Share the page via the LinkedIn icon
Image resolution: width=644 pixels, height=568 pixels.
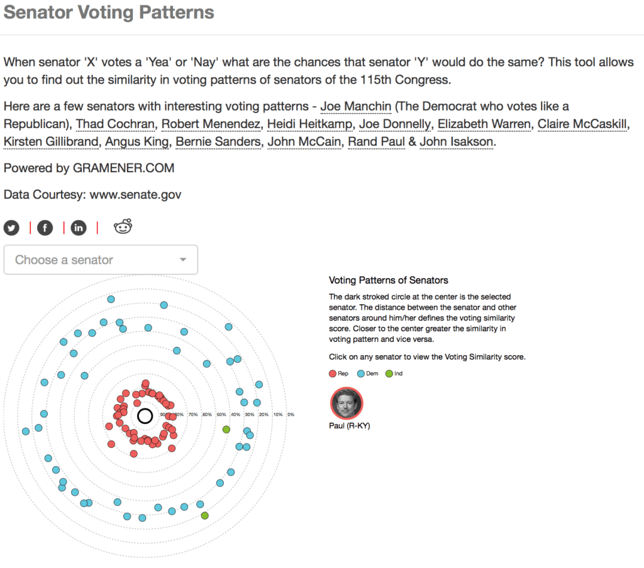pyautogui.click(x=78, y=227)
